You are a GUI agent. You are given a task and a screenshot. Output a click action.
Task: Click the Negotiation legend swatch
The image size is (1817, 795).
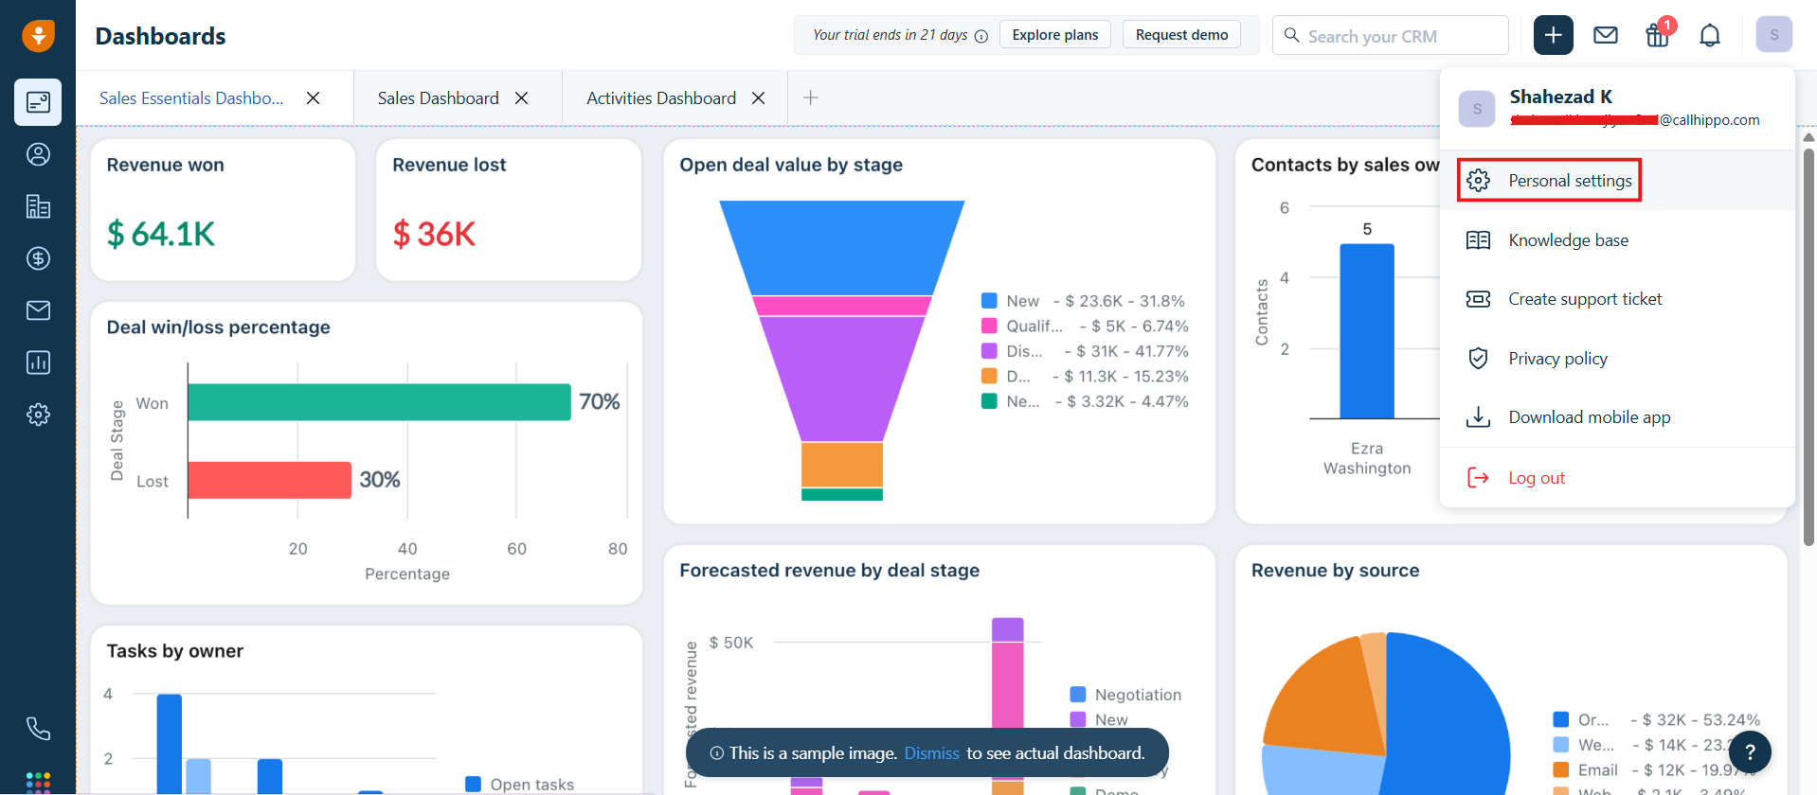click(x=1077, y=695)
